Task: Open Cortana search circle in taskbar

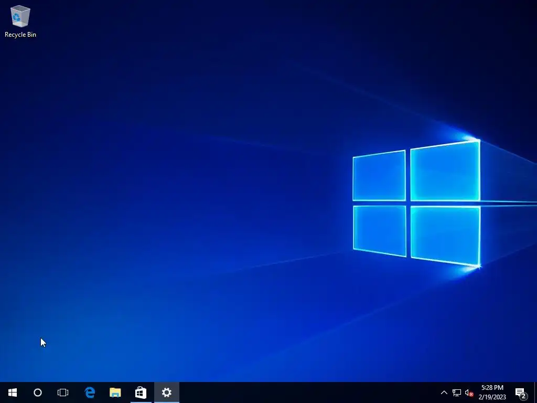Action: click(x=38, y=393)
